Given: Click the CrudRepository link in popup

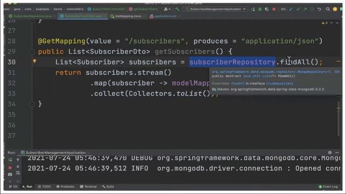Looking at the screenshot, I should (x=280, y=84).
